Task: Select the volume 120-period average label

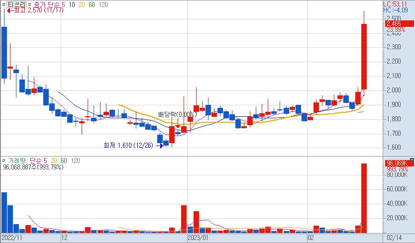Action: coord(76,161)
